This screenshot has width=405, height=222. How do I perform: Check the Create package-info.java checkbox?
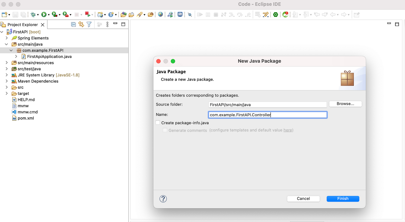158,123
